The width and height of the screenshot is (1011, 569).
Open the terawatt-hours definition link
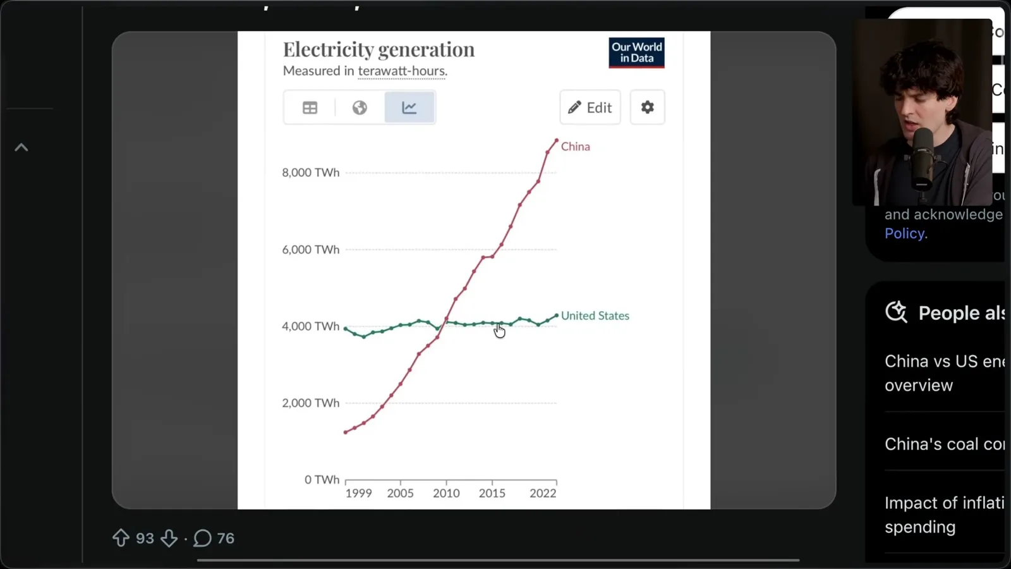pyautogui.click(x=402, y=71)
